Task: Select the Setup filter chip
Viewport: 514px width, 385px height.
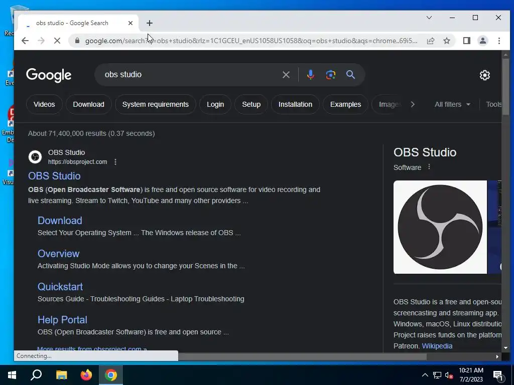Action: [x=251, y=104]
